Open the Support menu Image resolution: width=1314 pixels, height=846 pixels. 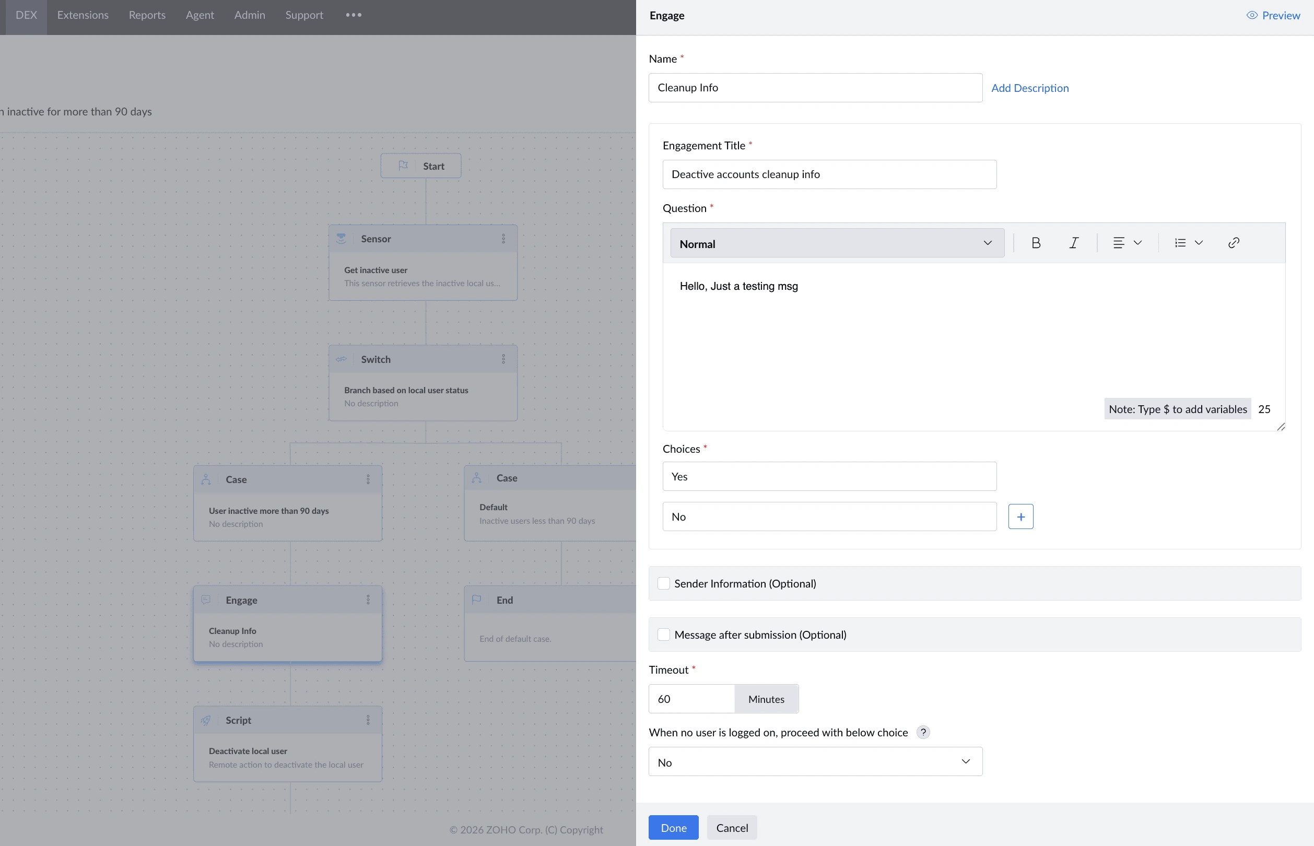304,15
